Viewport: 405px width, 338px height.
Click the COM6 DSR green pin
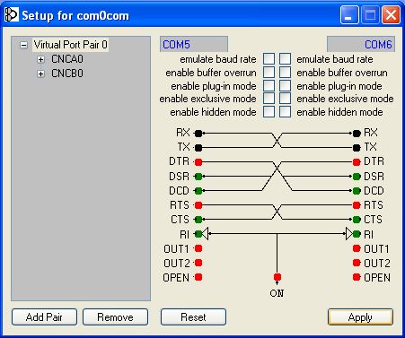coord(357,177)
